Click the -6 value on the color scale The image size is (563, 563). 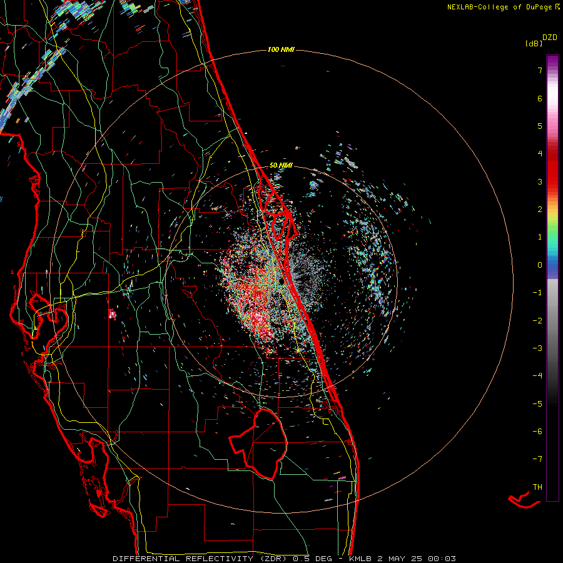[x=537, y=432]
